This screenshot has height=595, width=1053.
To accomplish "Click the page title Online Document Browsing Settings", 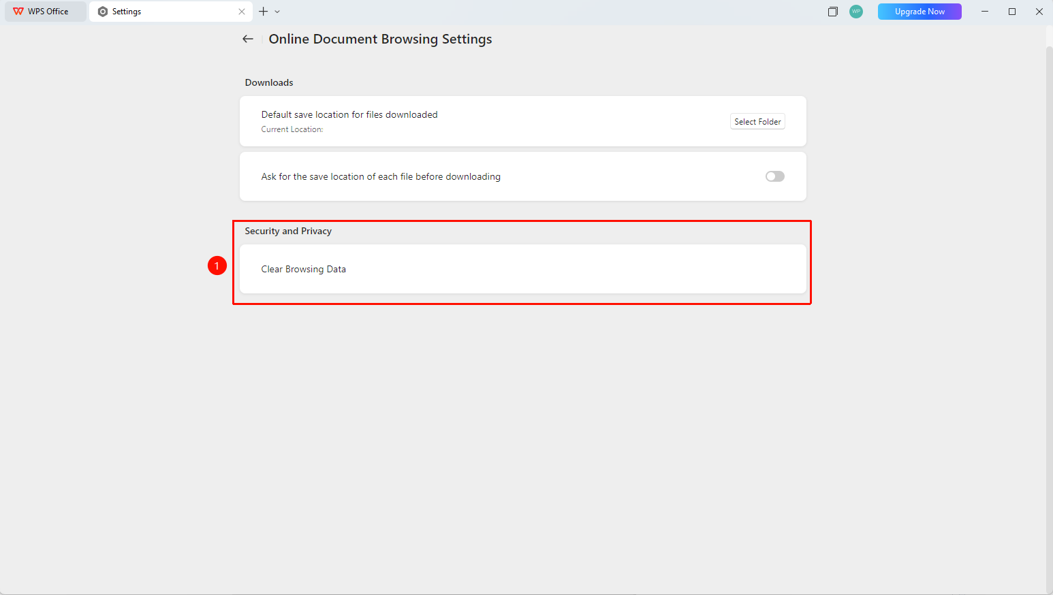I will 380,39.
